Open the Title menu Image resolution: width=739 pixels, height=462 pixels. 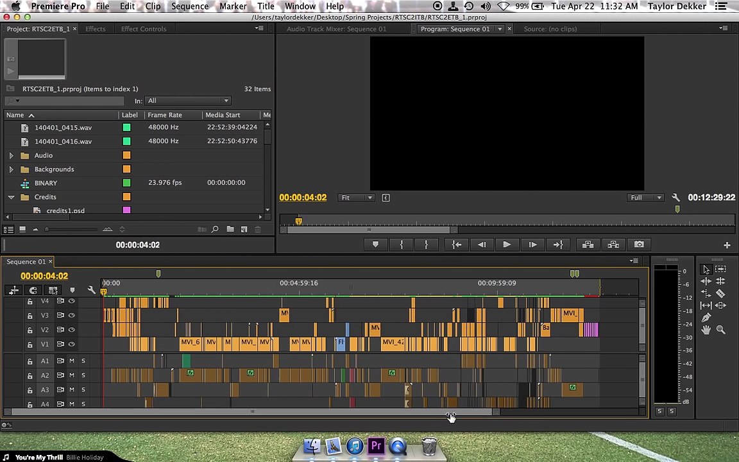click(x=266, y=6)
